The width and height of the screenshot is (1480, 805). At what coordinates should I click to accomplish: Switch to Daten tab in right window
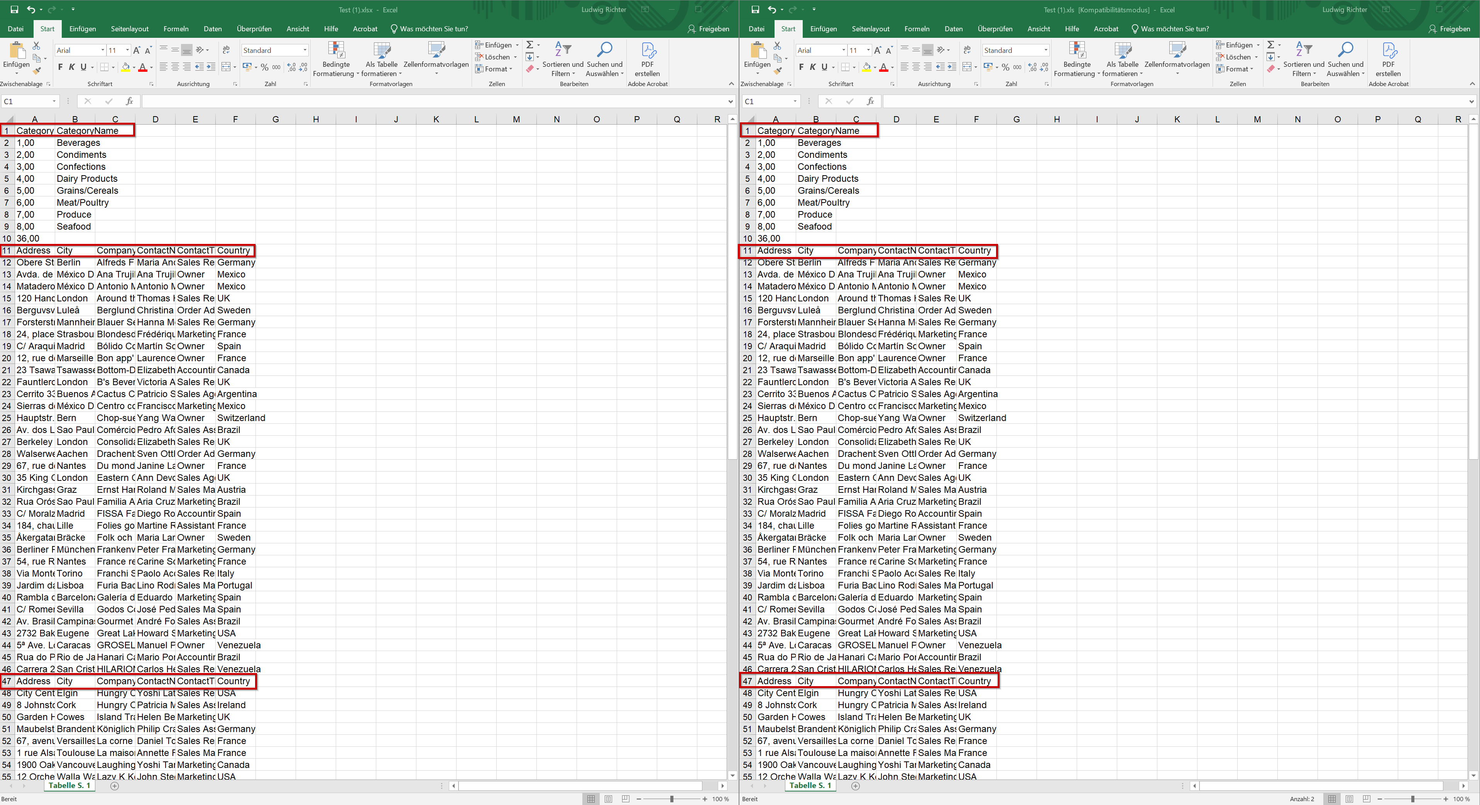(x=953, y=29)
